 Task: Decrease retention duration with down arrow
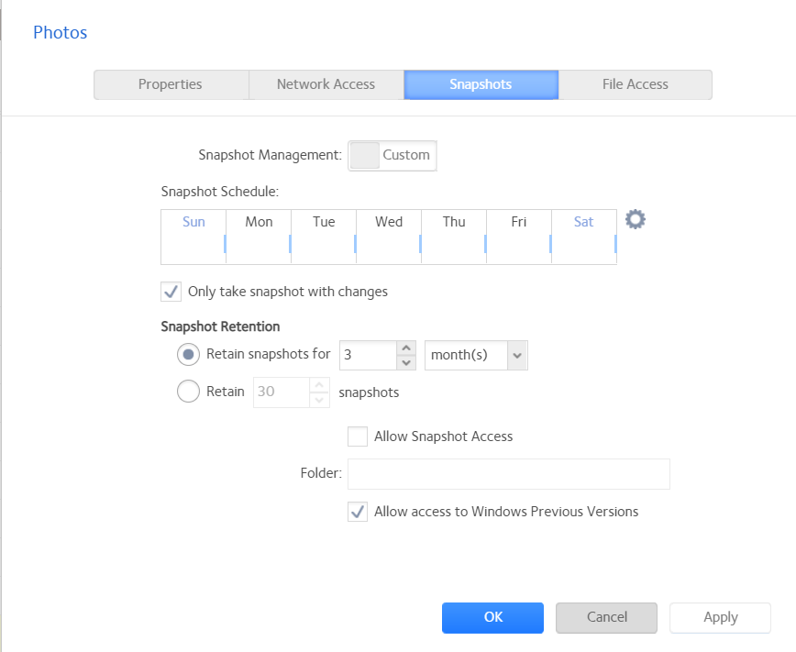pos(407,362)
